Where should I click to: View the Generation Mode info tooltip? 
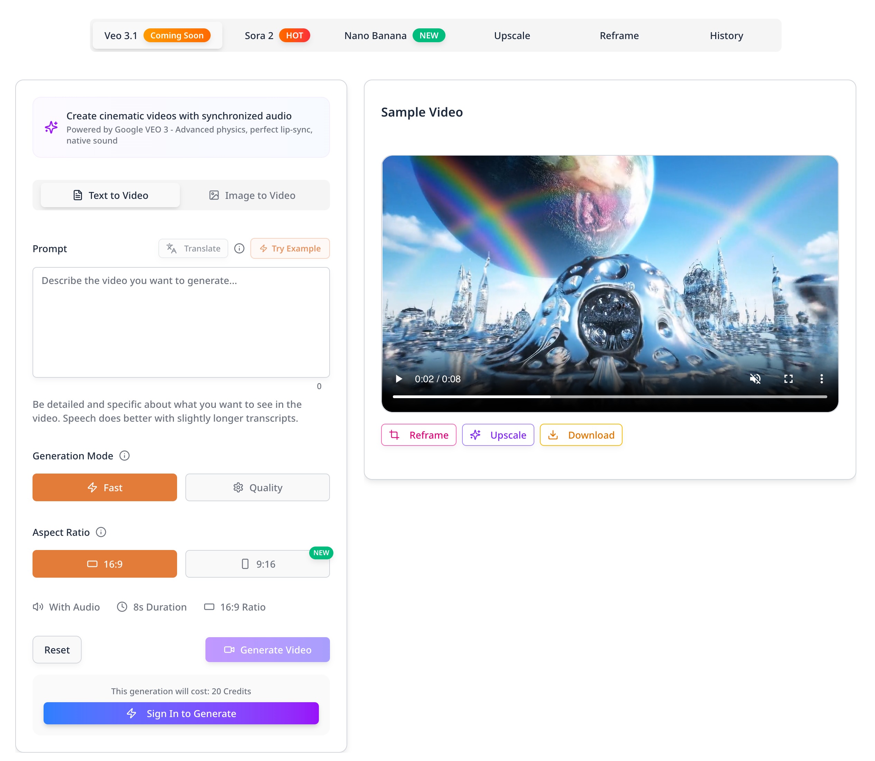pos(125,456)
